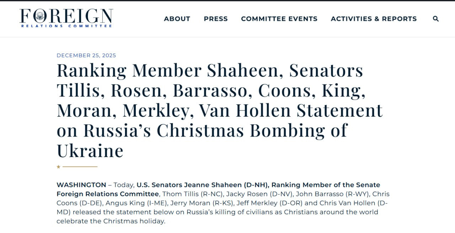Click the December 25, 2025 date label
The height and width of the screenshot is (233, 455).
click(x=86, y=55)
